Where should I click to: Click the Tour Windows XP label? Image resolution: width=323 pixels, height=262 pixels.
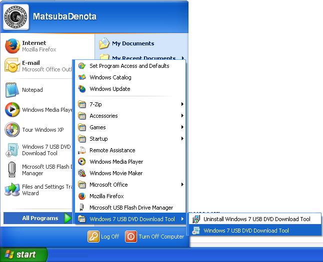click(43, 130)
